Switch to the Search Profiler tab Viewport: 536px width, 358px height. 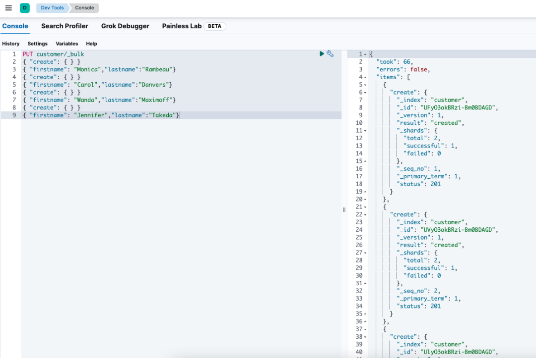tap(65, 26)
